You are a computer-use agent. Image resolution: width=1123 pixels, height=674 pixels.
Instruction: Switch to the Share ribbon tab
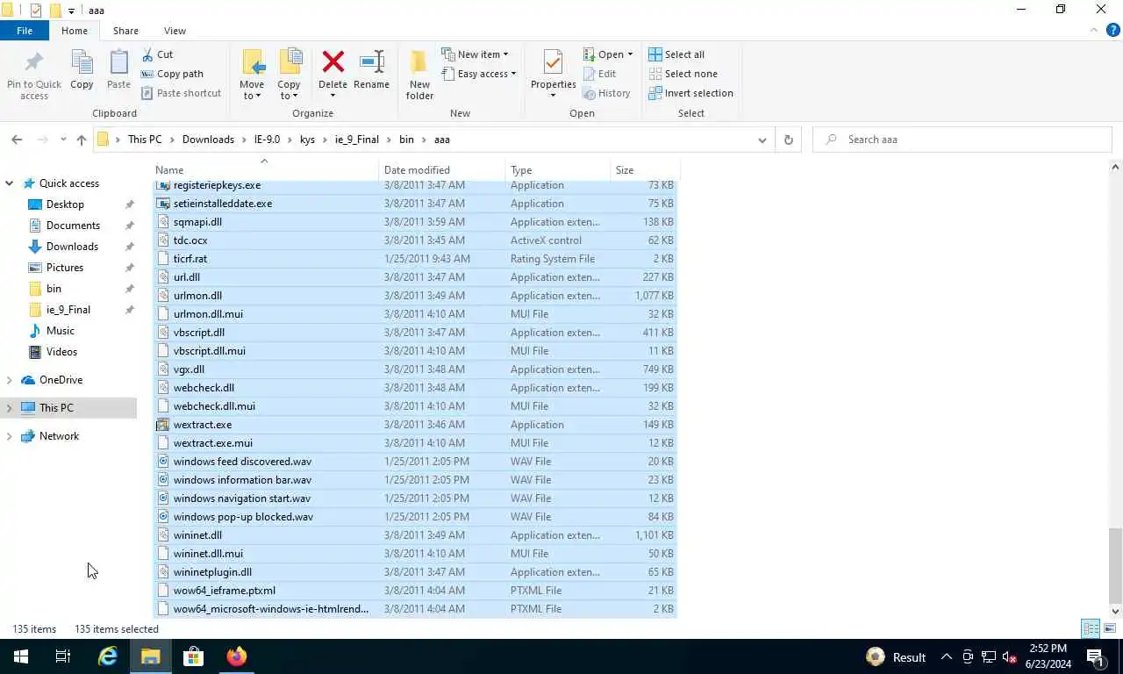coord(125,31)
